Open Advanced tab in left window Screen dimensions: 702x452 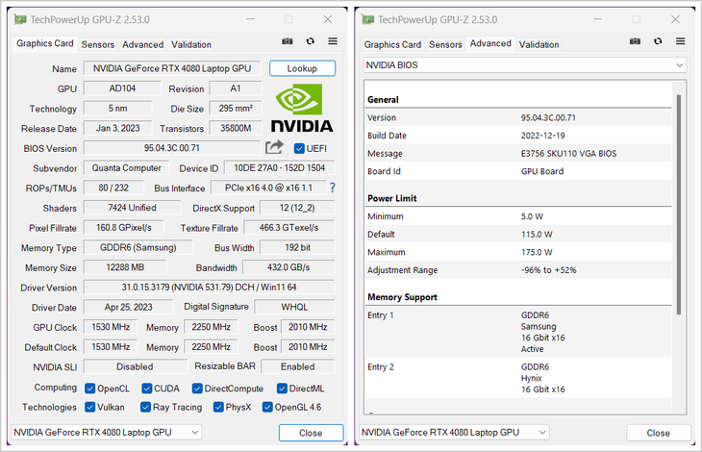click(143, 45)
